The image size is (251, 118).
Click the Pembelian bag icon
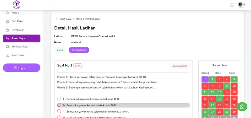coord(7,30)
